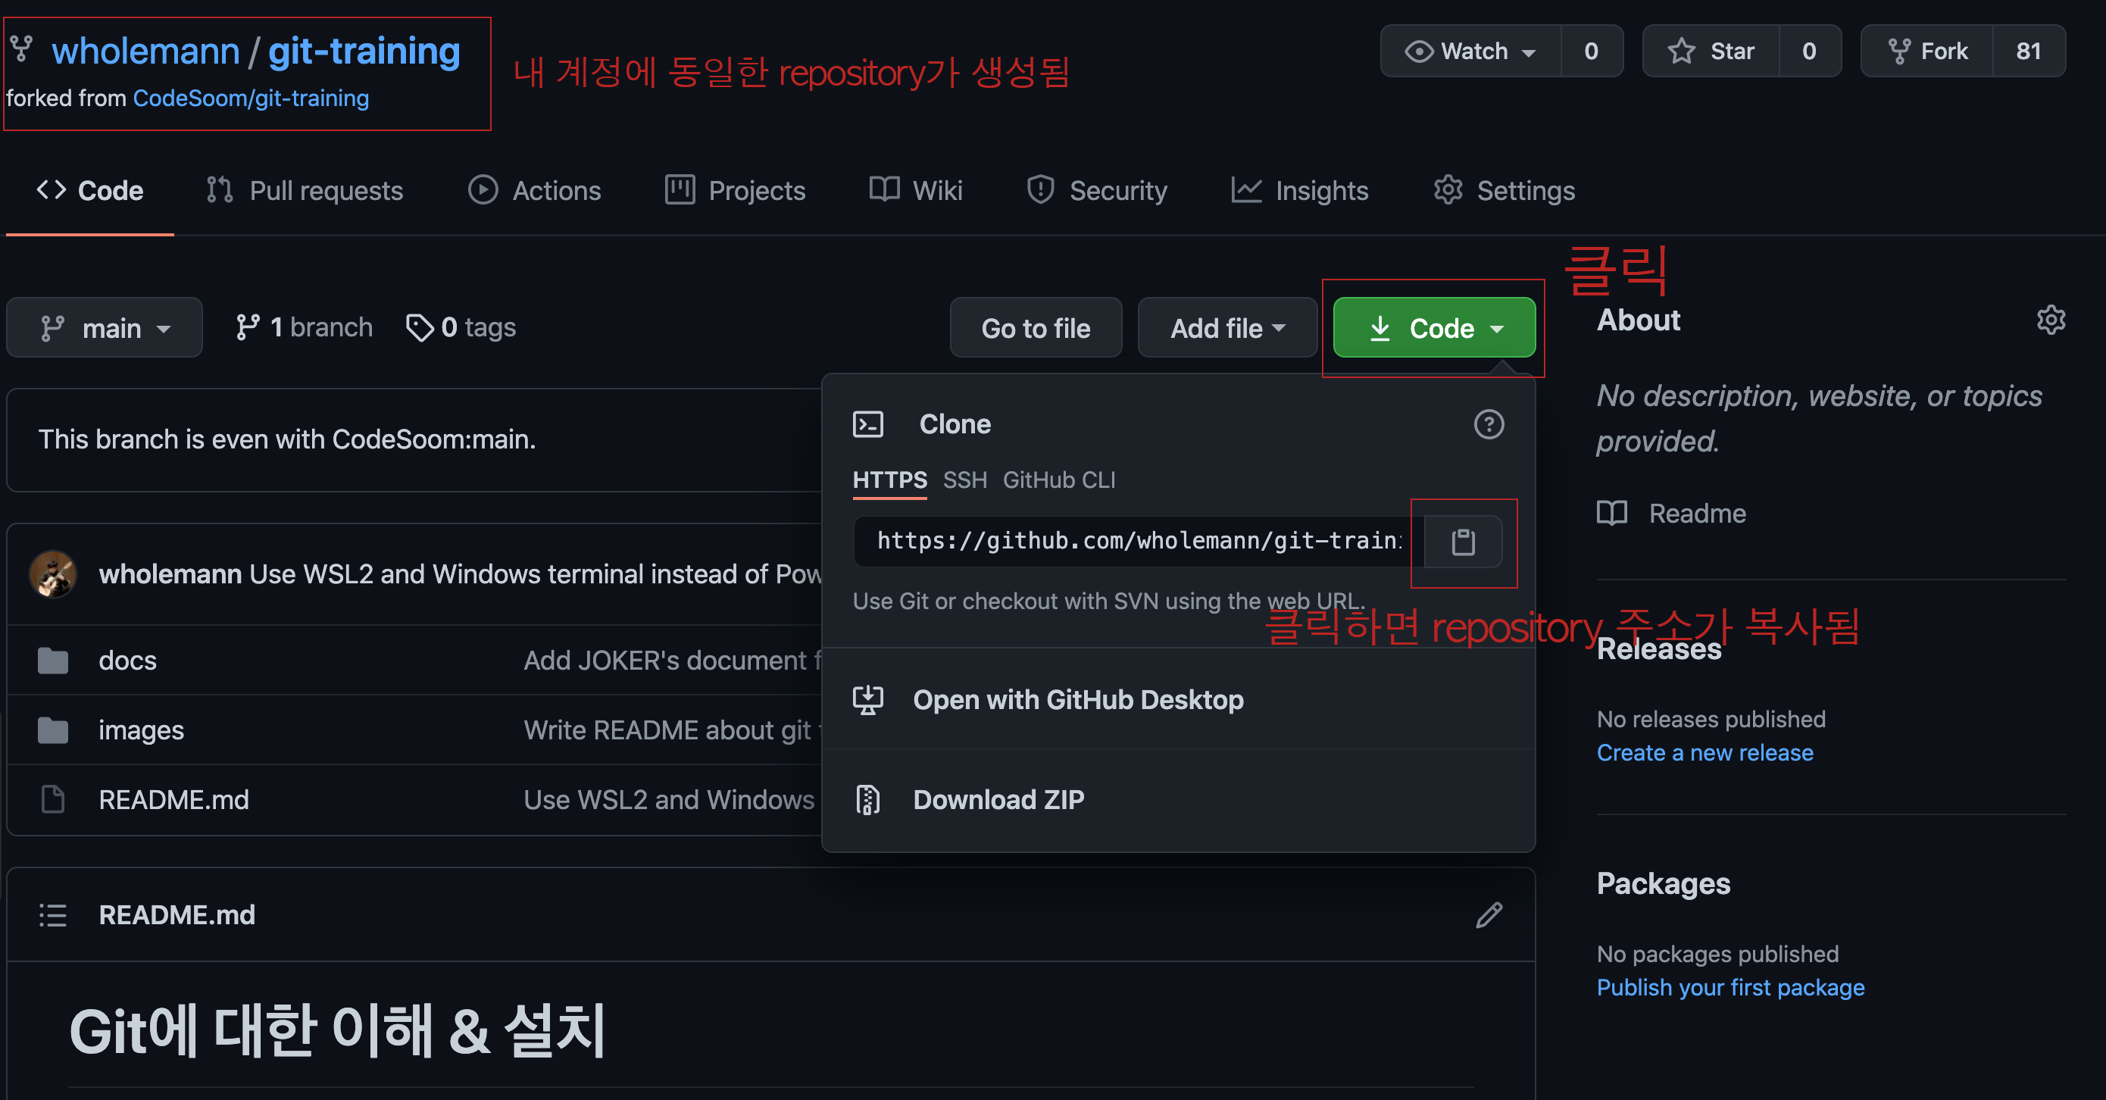Copy the clone URL with clipboard icon
Image resolution: width=2106 pixels, height=1100 pixels.
(x=1463, y=542)
